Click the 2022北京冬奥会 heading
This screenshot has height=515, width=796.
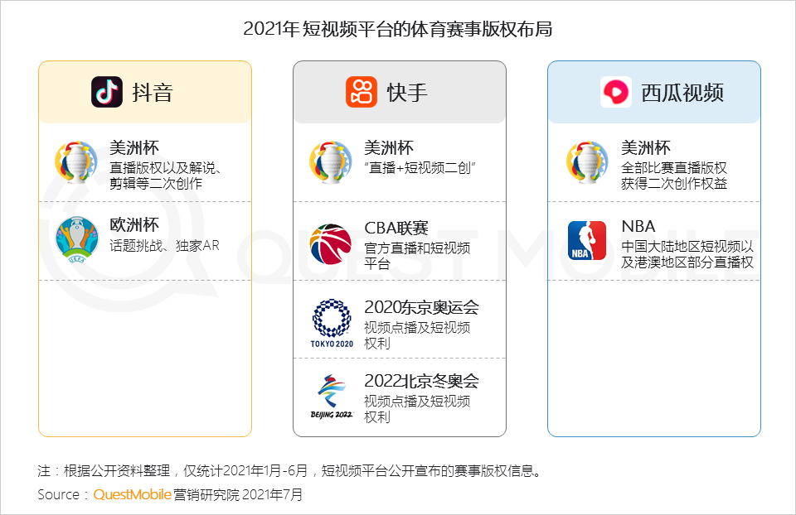(x=421, y=381)
